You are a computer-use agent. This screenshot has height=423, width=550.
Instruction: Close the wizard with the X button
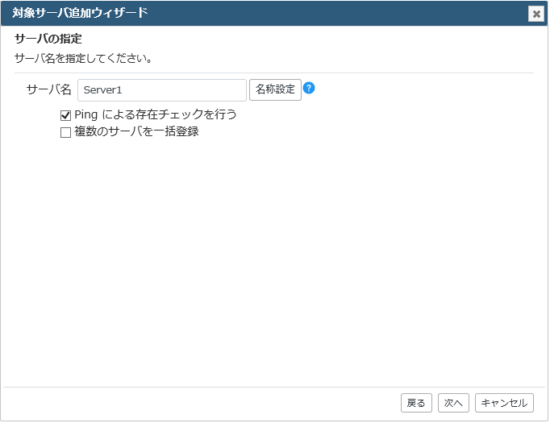(536, 14)
